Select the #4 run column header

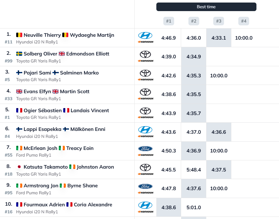point(244,21)
